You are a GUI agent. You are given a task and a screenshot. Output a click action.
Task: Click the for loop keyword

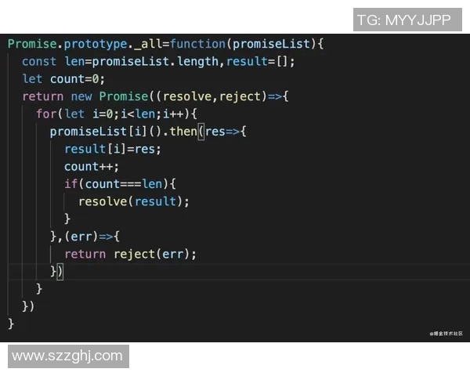pyautogui.click(x=46, y=114)
